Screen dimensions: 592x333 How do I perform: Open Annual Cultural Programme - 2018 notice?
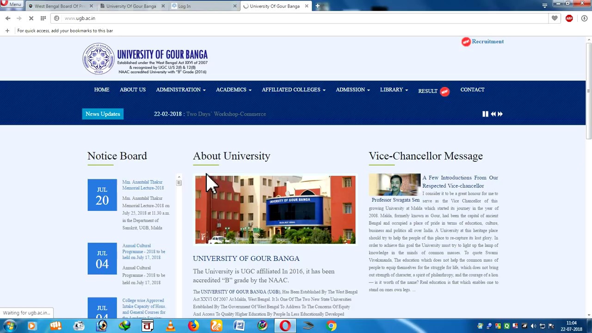coord(143,252)
